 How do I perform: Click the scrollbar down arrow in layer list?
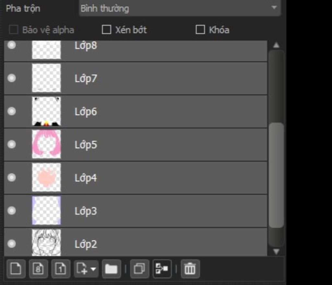pos(276,251)
